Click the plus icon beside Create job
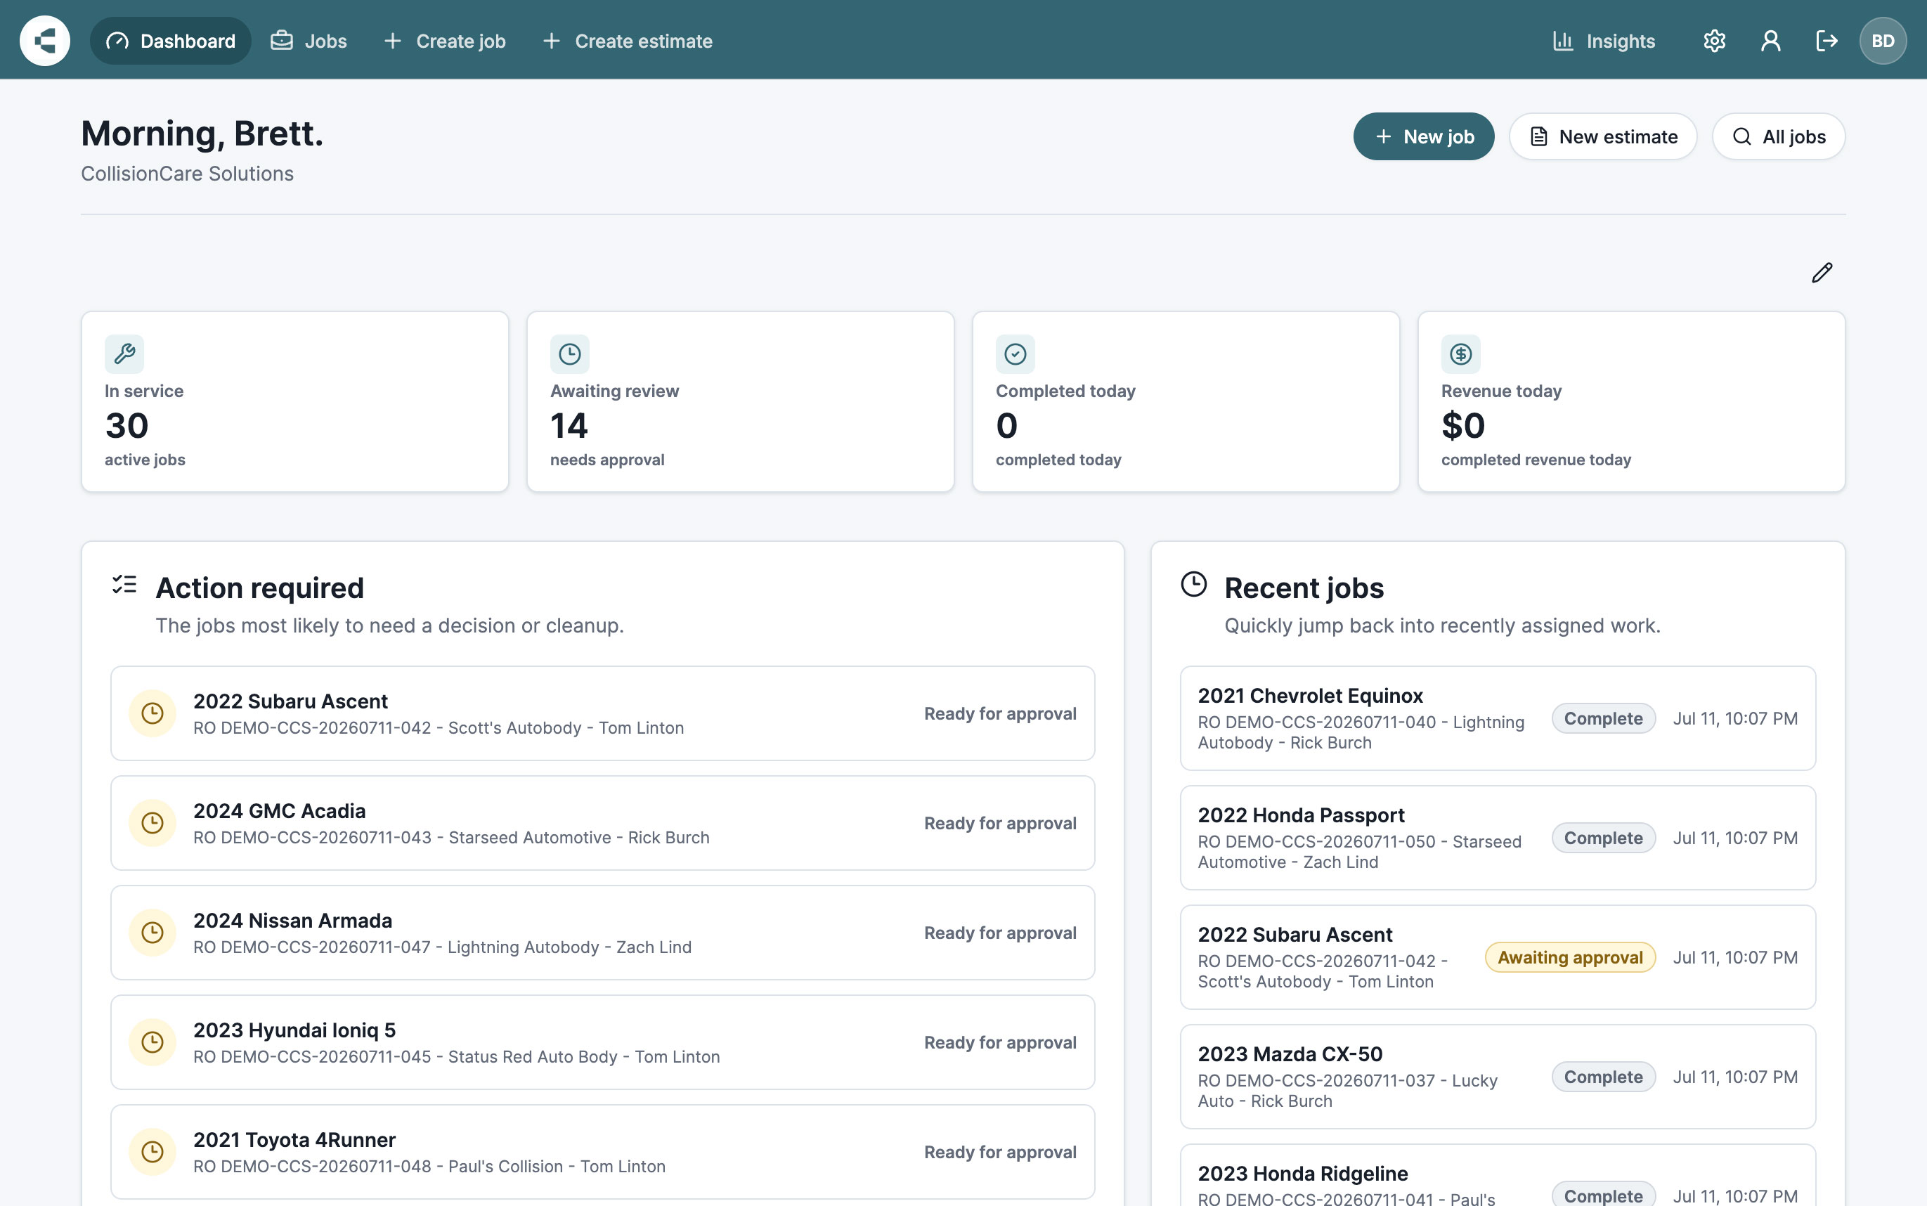This screenshot has height=1206, width=1927. [x=392, y=41]
